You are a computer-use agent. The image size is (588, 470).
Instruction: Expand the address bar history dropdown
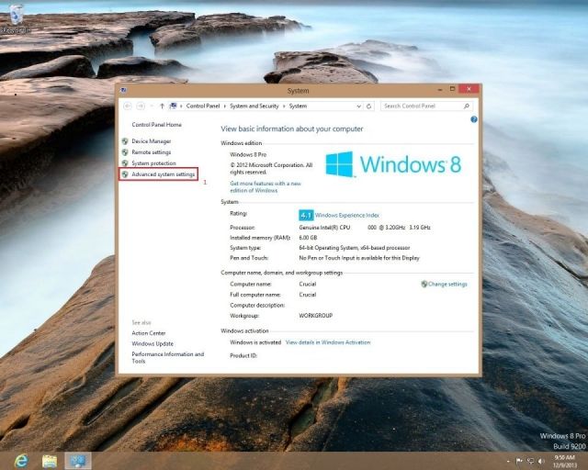click(x=358, y=106)
